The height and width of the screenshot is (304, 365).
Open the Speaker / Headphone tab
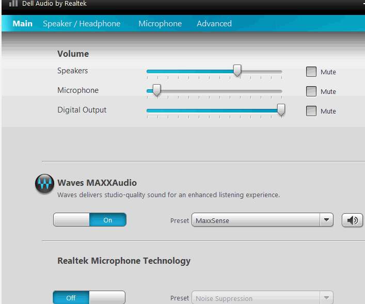tap(82, 24)
